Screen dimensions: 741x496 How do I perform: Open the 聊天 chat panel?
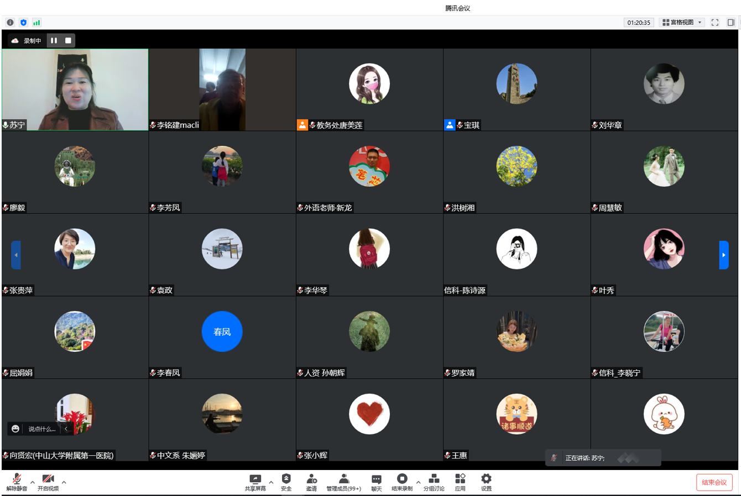point(376,482)
